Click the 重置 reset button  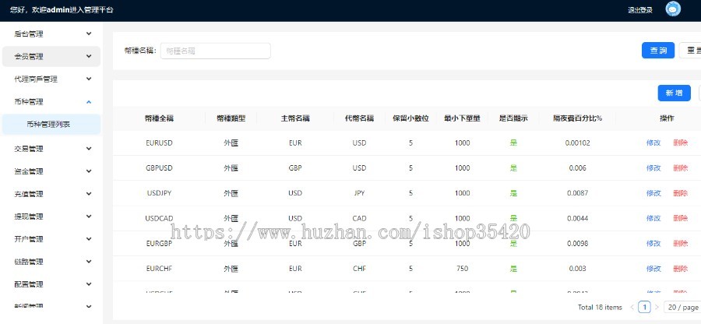(x=690, y=51)
